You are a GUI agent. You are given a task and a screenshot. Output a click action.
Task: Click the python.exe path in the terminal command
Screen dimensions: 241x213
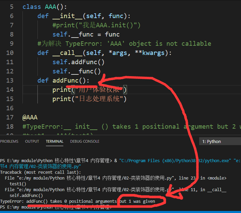click(x=175, y=161)
